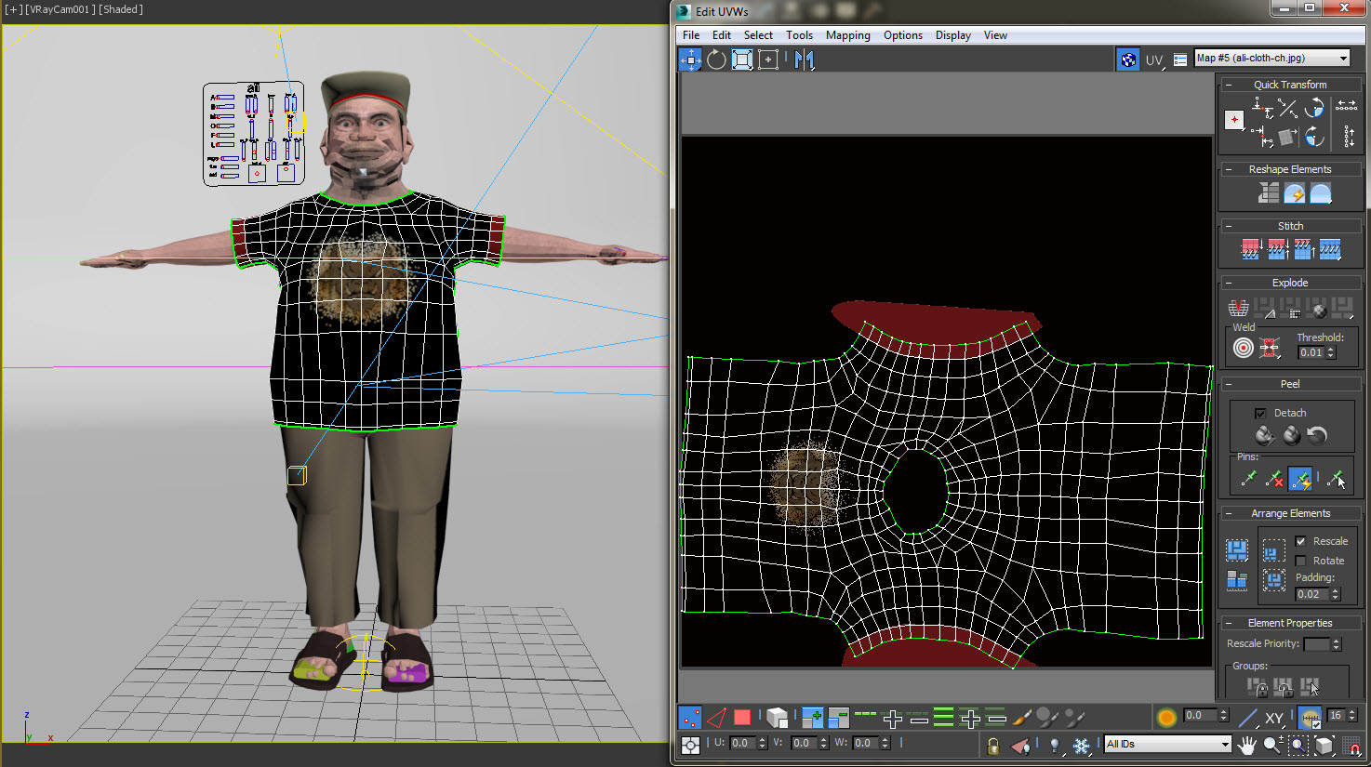Open the Mapping menu

click(847, 35)
